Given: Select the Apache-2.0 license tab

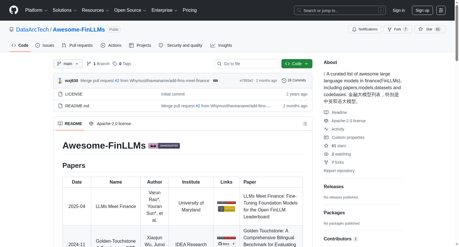Looking at the screenshot, I should 110,124.
